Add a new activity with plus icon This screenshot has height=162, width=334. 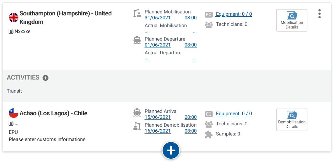coord(45,78)
